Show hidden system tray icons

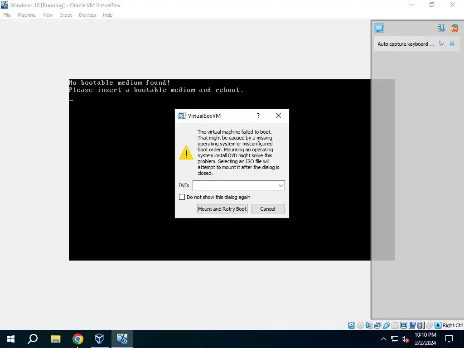coord(383,339)
